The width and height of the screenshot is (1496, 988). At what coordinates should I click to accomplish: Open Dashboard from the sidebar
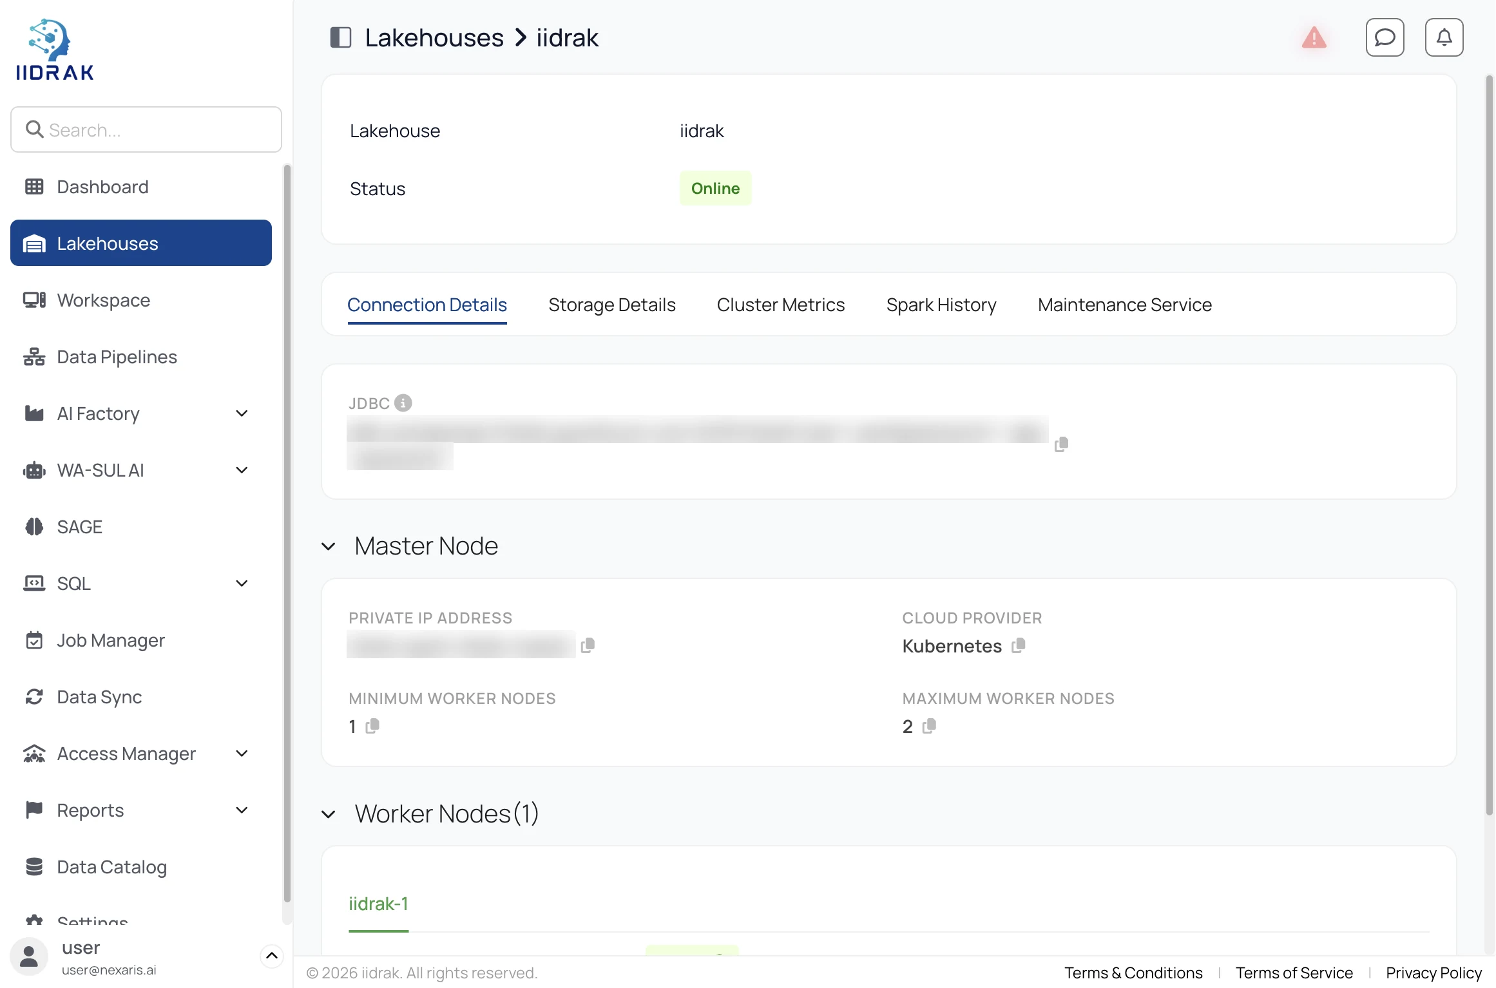click(x=141, y=187)
